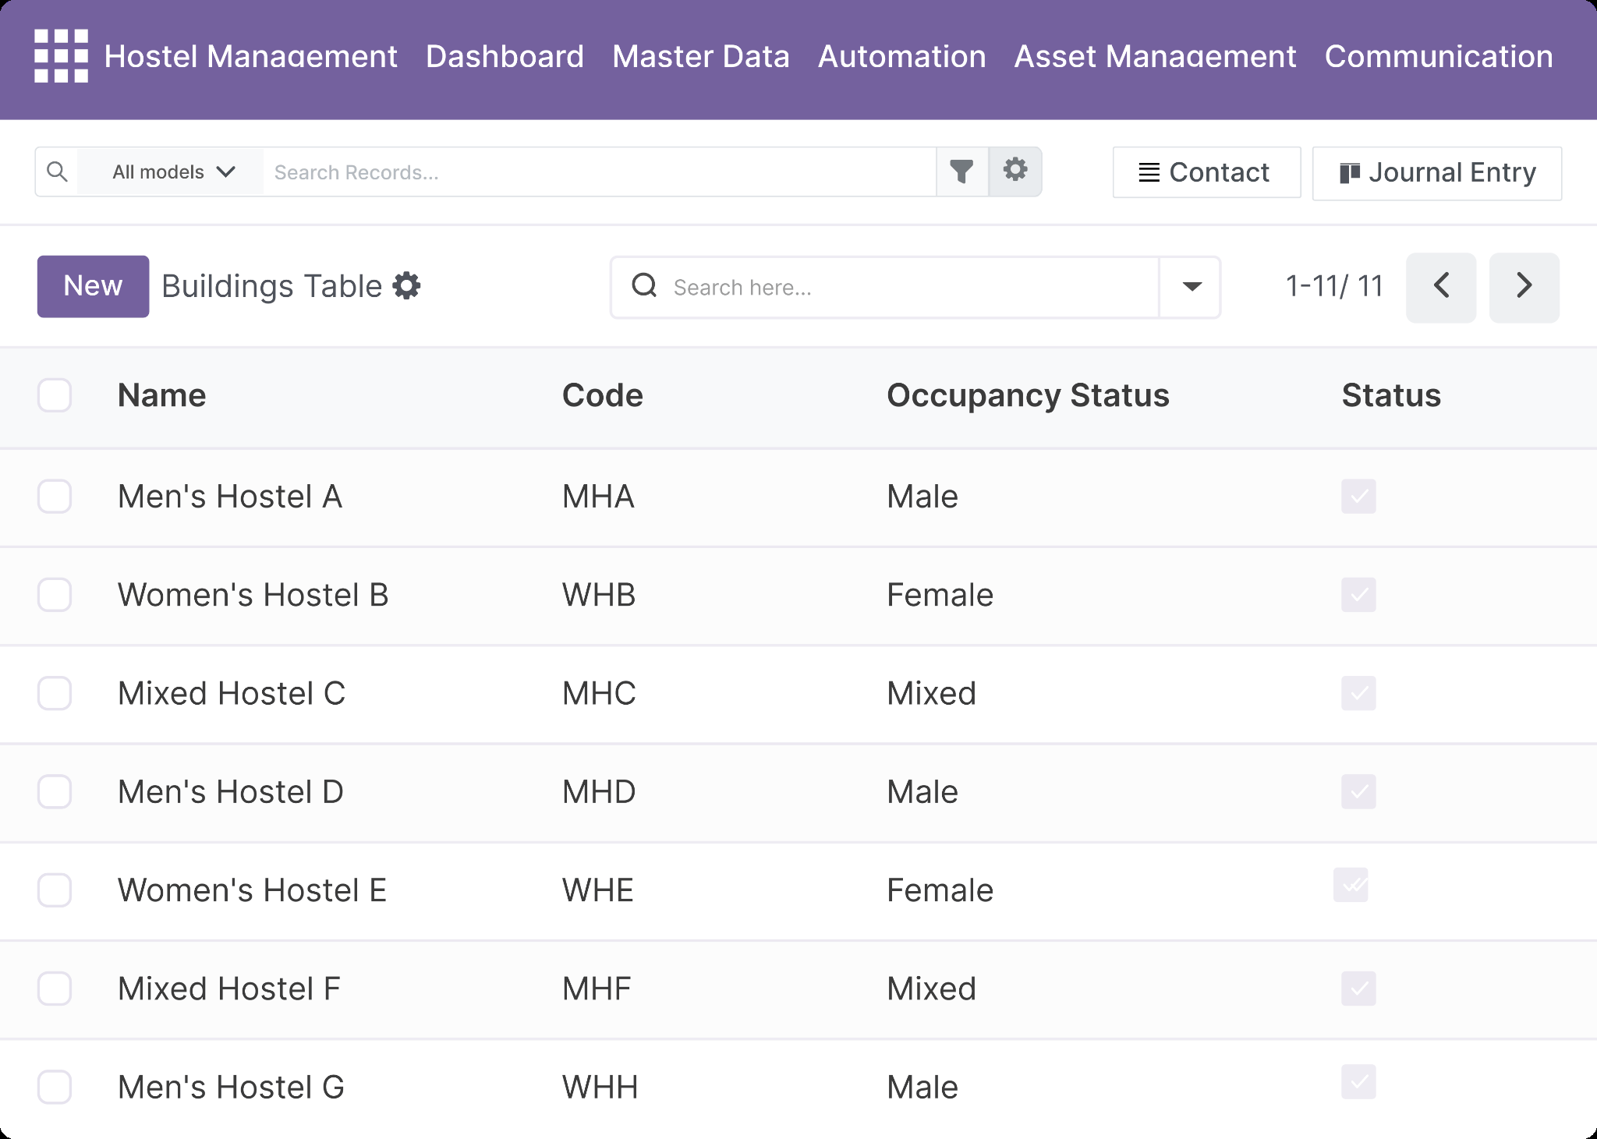Open search settings gear icon

1015,171
